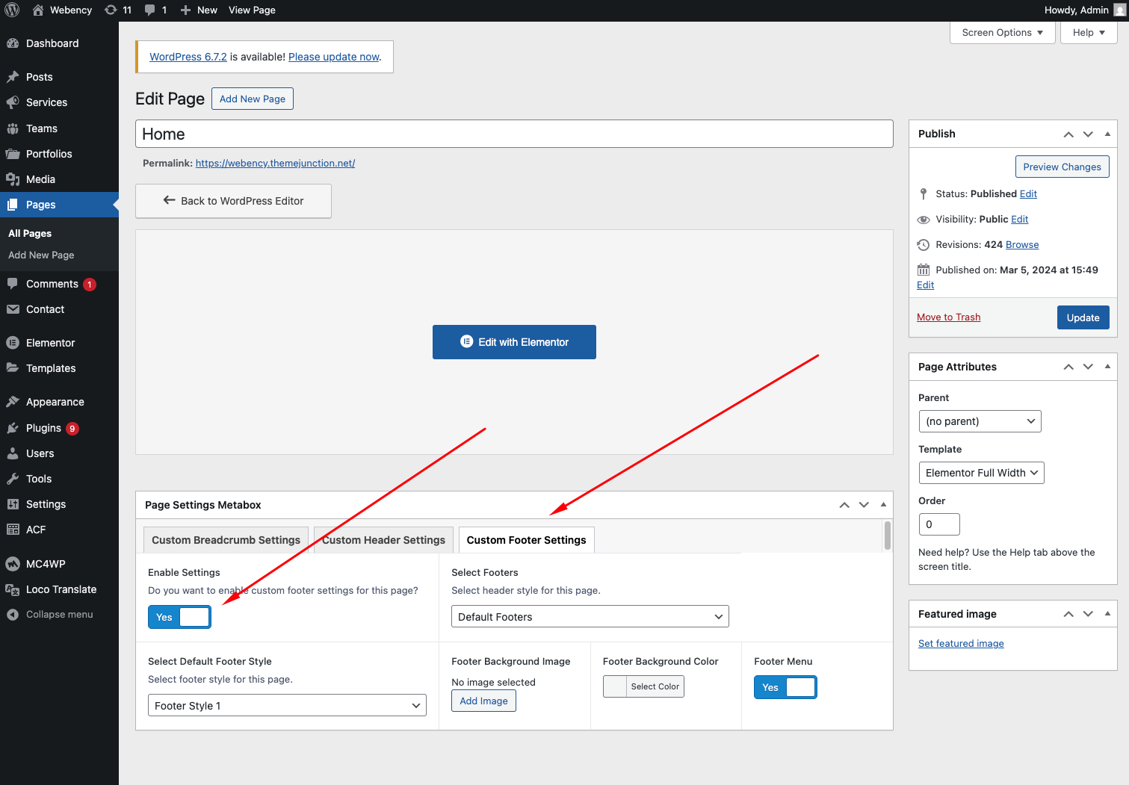This screenshot has height=785, width=1129.
Task: Open Template Elementor Full Width dropdown
Action: tap(981, 473)
